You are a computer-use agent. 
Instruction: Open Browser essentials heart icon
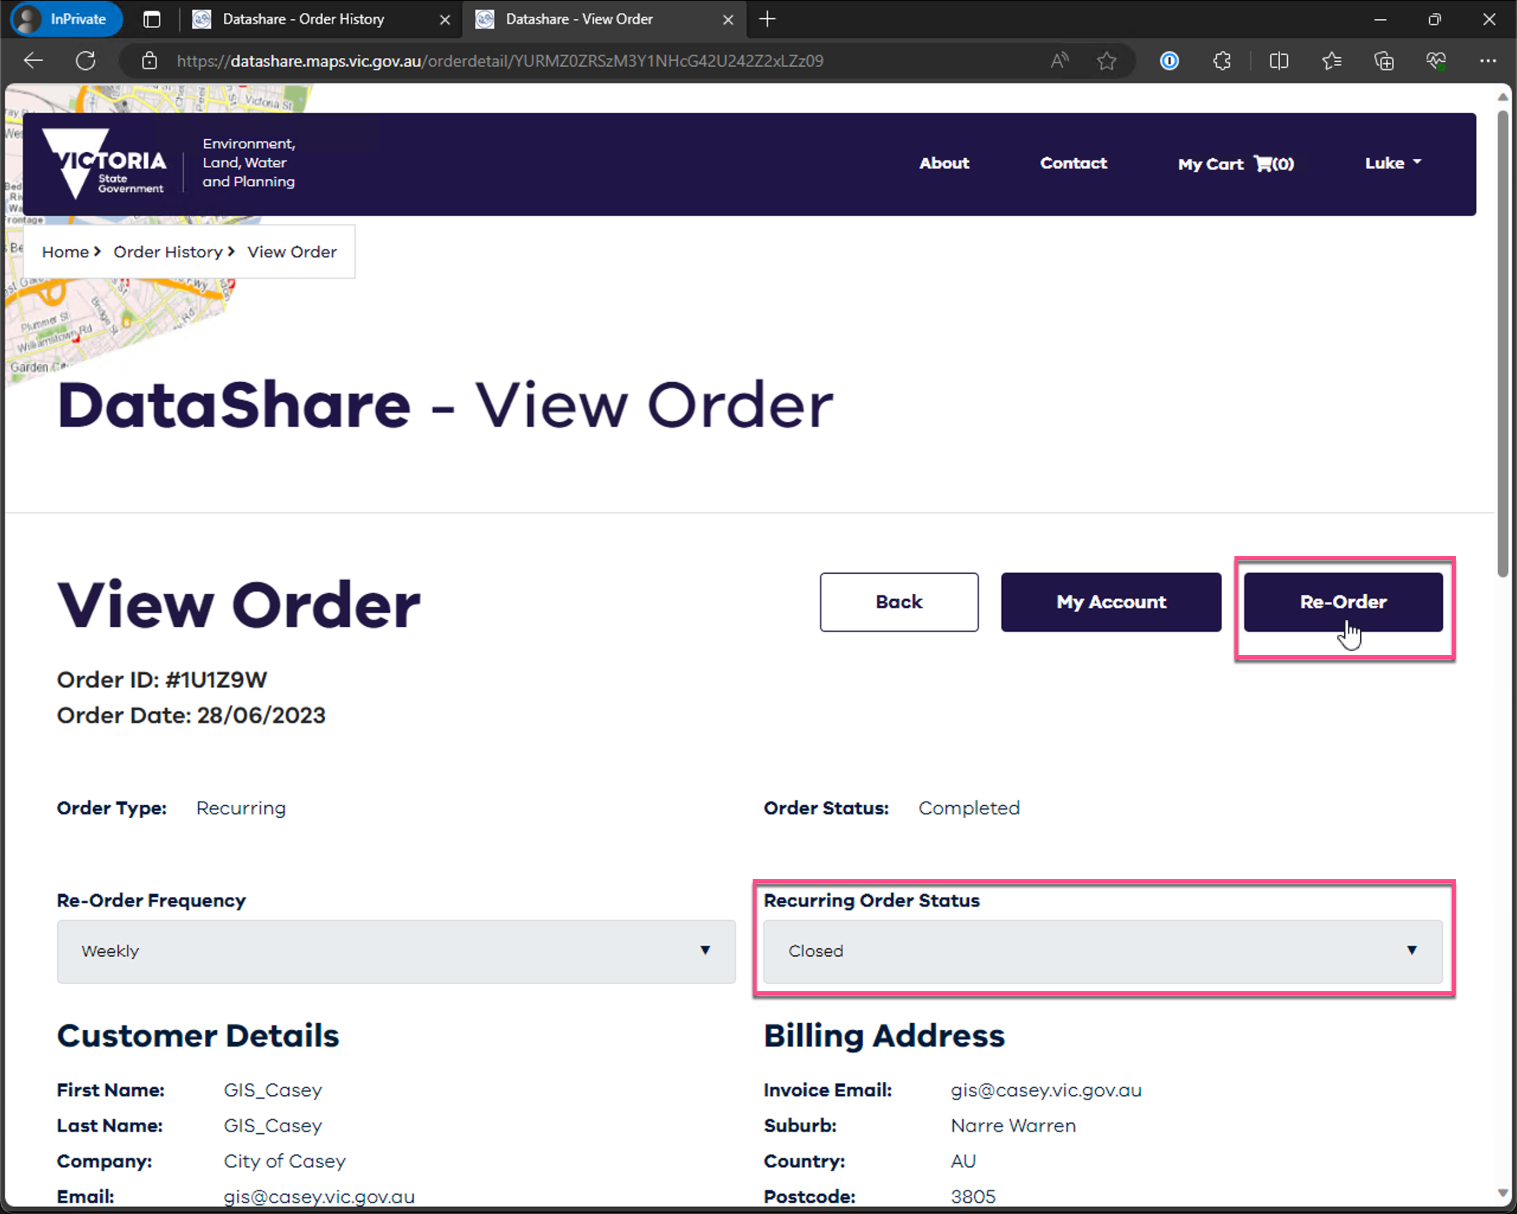click(x=1436, y=61)
